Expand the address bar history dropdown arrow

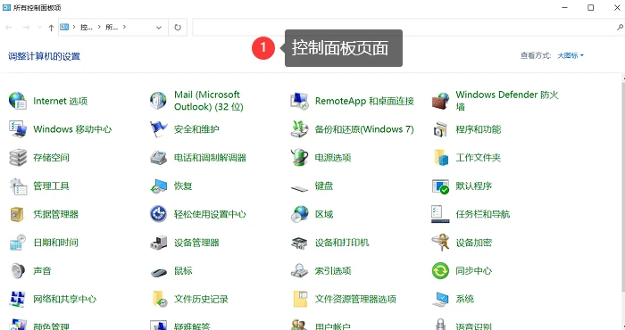(x=159, y=28)
